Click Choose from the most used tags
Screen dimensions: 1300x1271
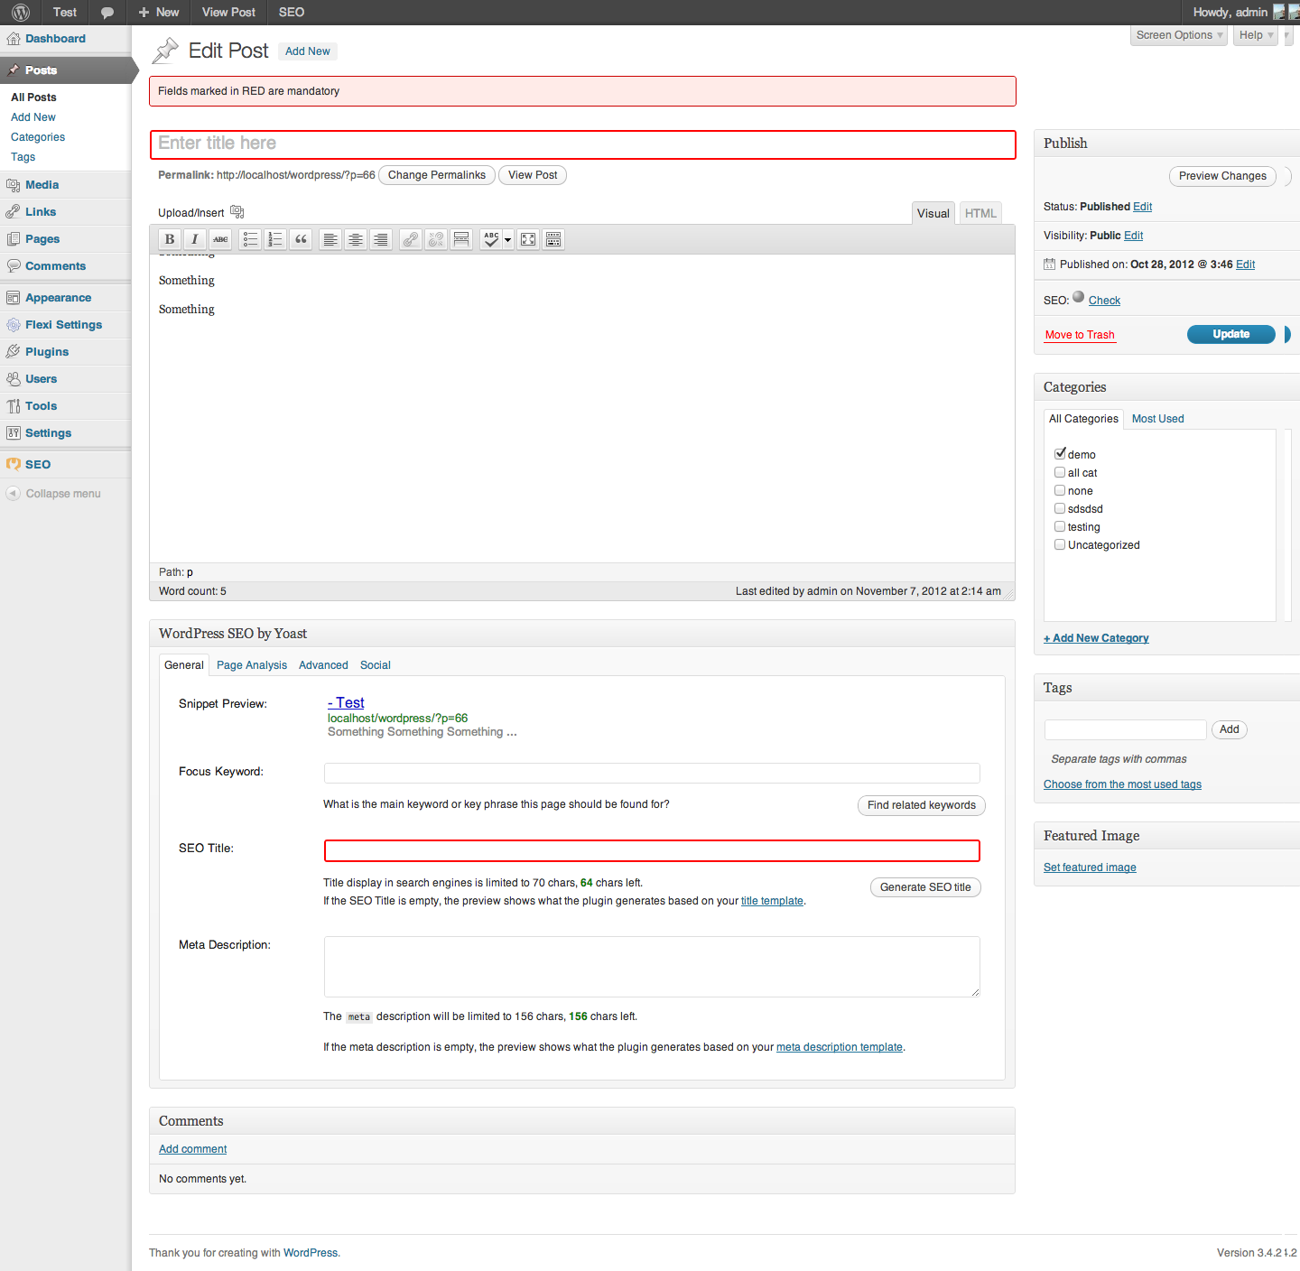1122,784
